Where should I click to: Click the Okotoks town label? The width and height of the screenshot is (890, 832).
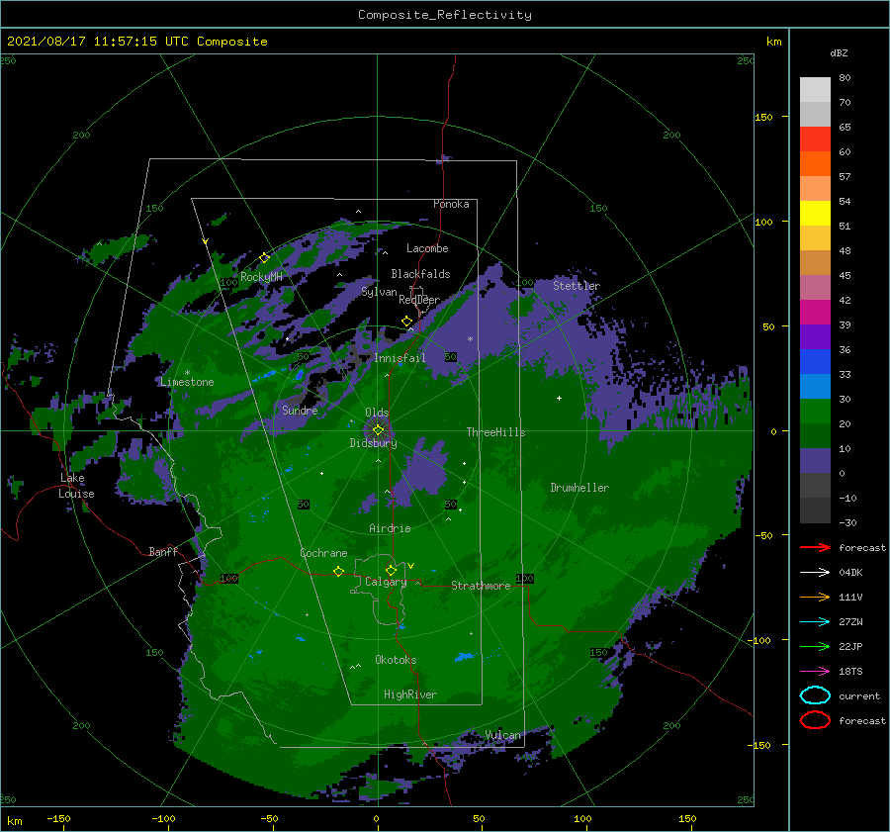click(396, 660)
